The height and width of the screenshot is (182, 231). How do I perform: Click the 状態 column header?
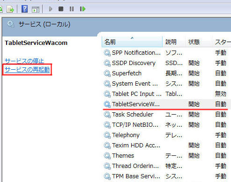(x=198, y=42)
